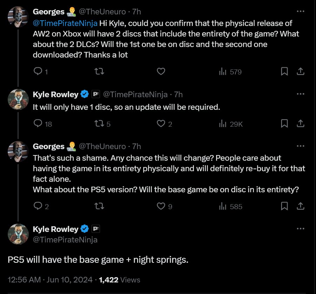
Task: Bookmark Georges' first tweet about physical release
Action: pos(284,72)
